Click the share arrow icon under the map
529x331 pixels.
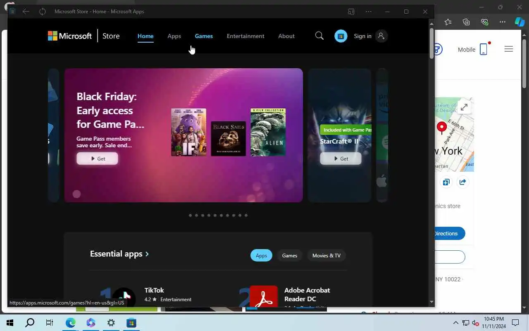(463, 182)
